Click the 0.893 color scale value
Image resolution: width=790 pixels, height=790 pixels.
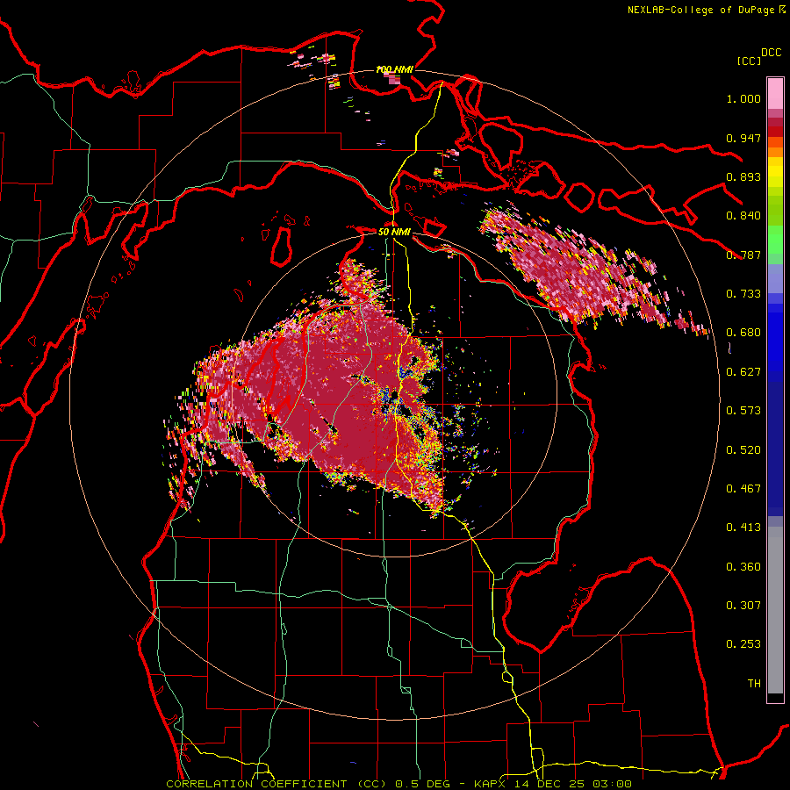point(743,176)
